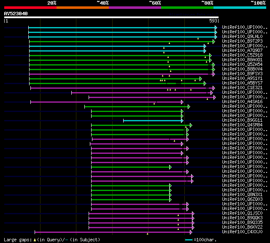The width and height of the screenshot is (270, 243).
Task: Click the UniRef100_B8B0V4 label
Action: click(x=242, y=69)
